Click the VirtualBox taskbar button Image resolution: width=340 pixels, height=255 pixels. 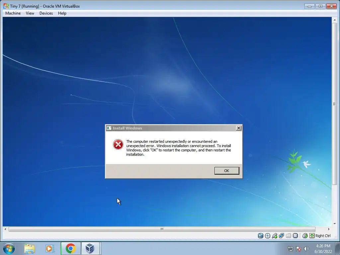[x=90, y=248]
